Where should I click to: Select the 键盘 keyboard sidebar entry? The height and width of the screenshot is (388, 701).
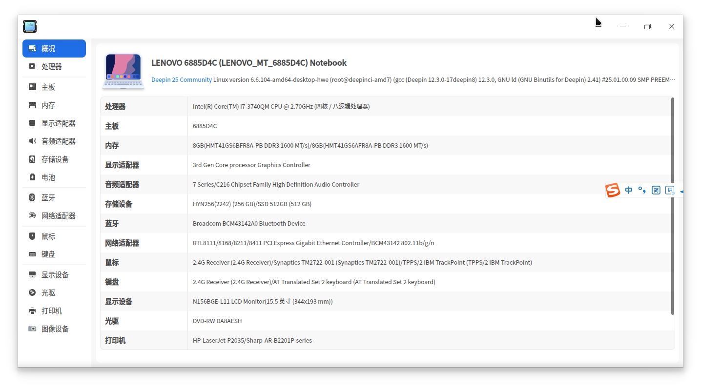point(54,254)
